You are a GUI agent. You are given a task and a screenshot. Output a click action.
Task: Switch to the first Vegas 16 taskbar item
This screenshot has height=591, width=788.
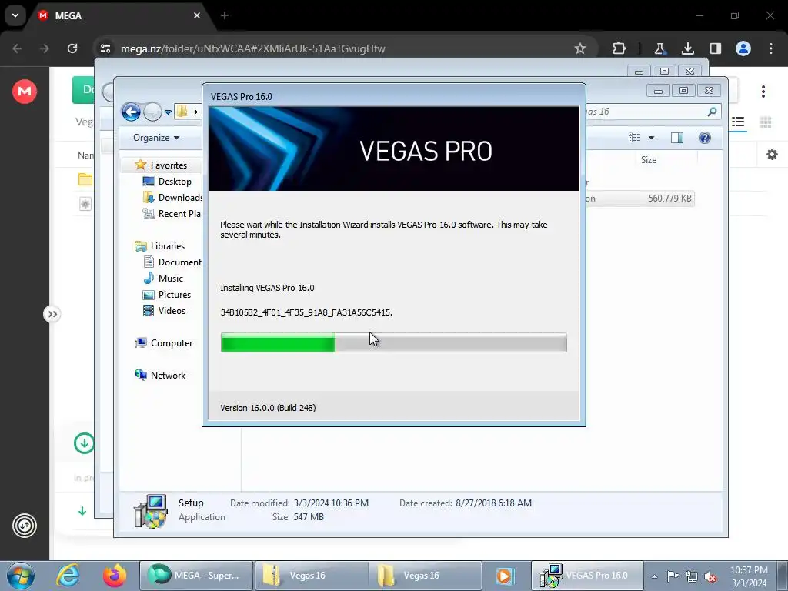[310, 576]
